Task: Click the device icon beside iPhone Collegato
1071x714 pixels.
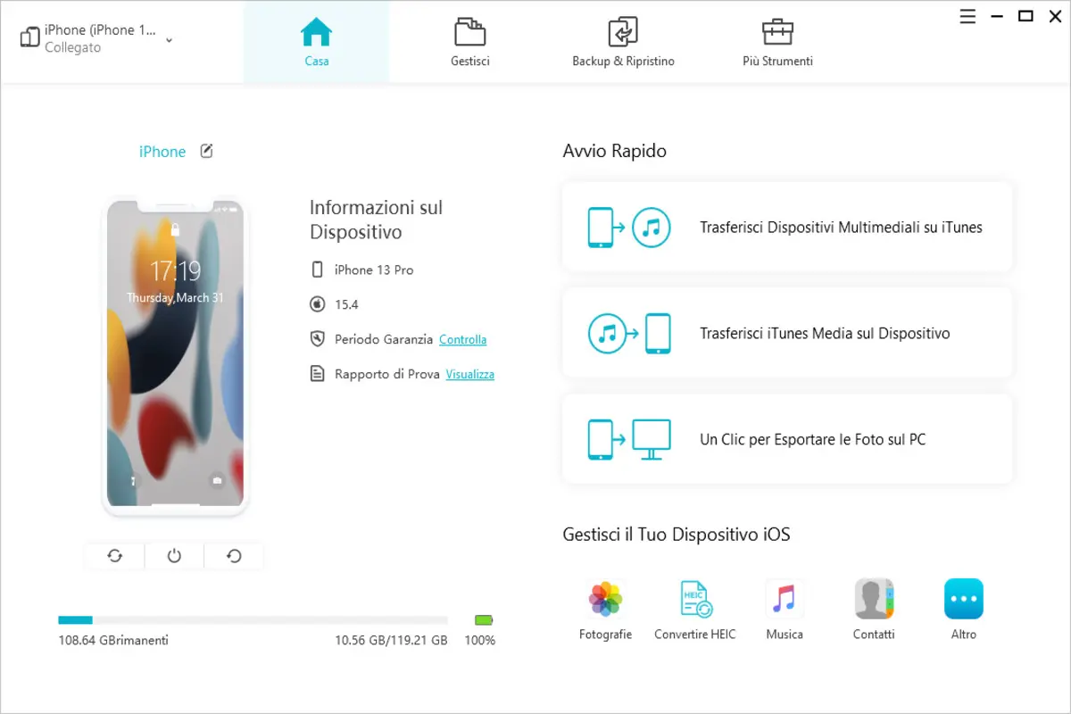Action: (x=29, y=37)
